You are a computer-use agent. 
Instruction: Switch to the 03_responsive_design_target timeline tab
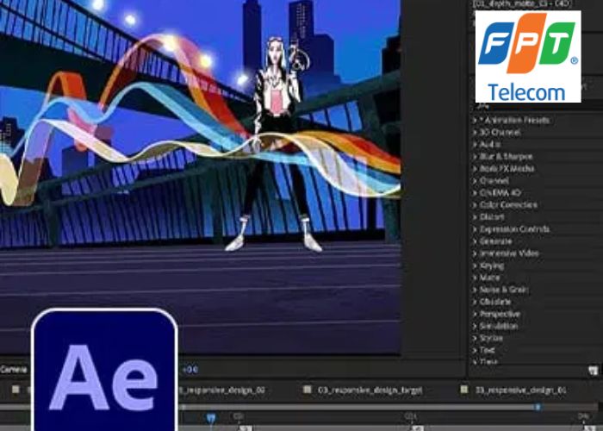point(370,390)
